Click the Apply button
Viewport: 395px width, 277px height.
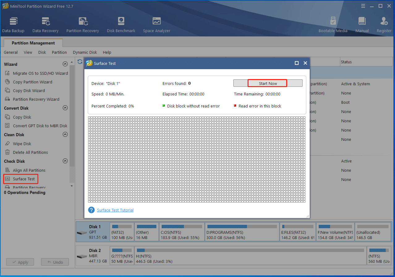point(20,262)
